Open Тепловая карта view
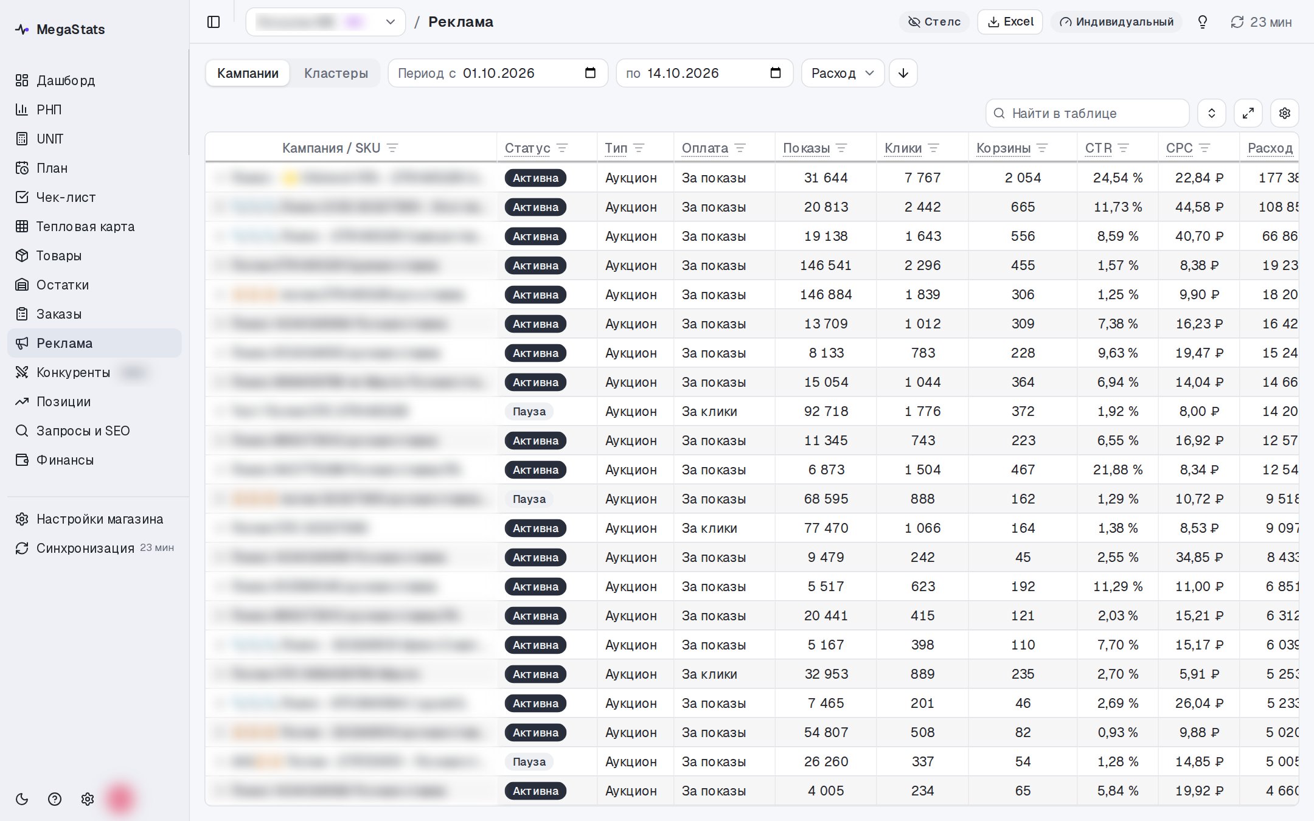This screenshot has width=1314, height=821. tap(94, 226)
